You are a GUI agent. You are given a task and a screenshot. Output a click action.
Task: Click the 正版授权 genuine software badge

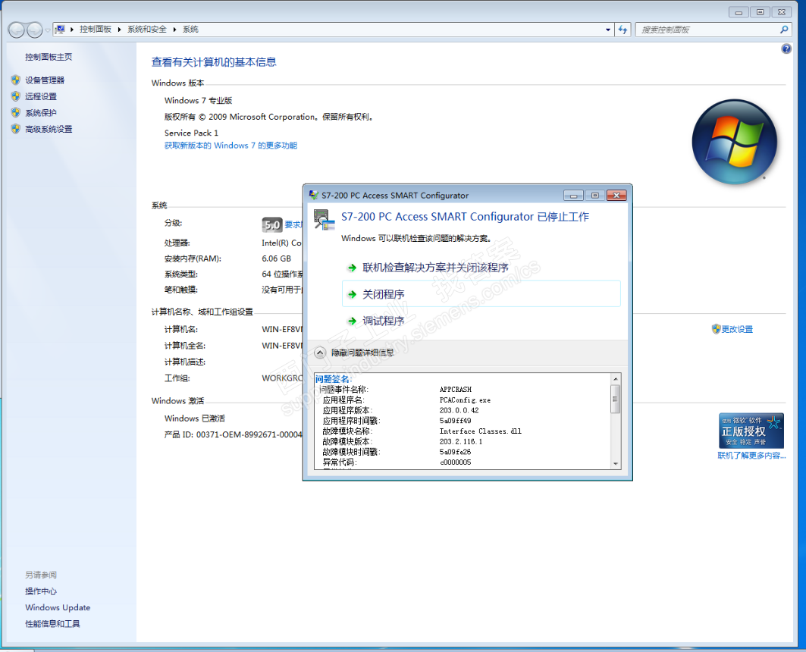pyautogui.click(x=751, y=431)
